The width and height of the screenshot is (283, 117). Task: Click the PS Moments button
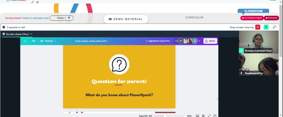(x=271, y=18)
